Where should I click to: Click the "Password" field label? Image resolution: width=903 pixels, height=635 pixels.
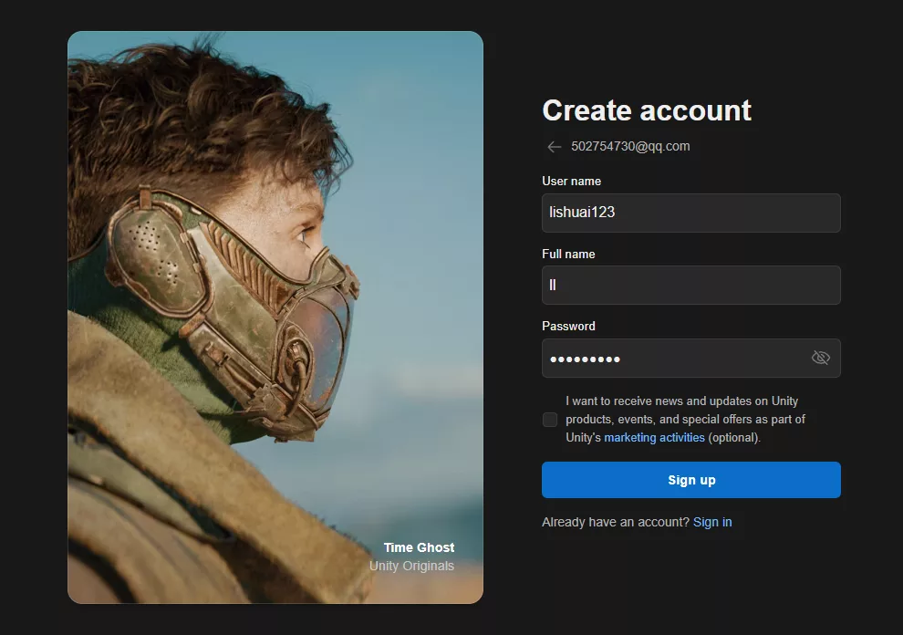click(568, 327)
